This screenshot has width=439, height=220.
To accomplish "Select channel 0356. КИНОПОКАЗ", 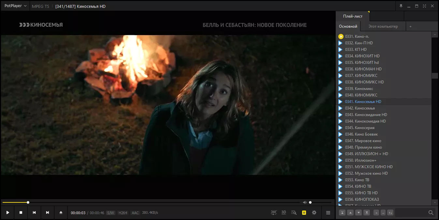I will click(384, 199).
